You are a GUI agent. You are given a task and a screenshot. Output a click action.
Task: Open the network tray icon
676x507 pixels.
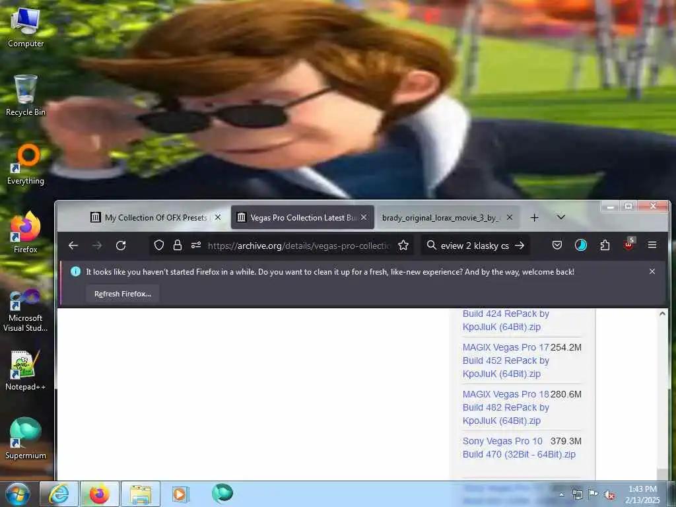(x=578, y=494)
